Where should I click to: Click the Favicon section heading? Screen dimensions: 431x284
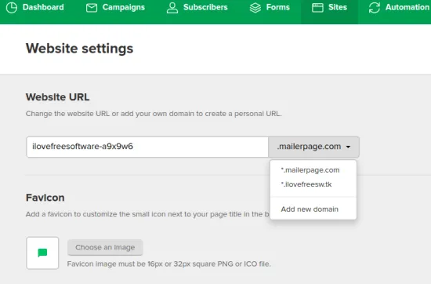click(45, 198)
